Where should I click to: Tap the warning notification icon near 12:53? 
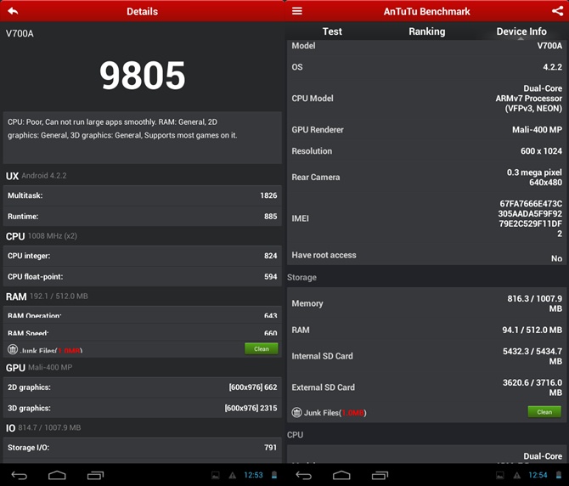click(232, 475)
